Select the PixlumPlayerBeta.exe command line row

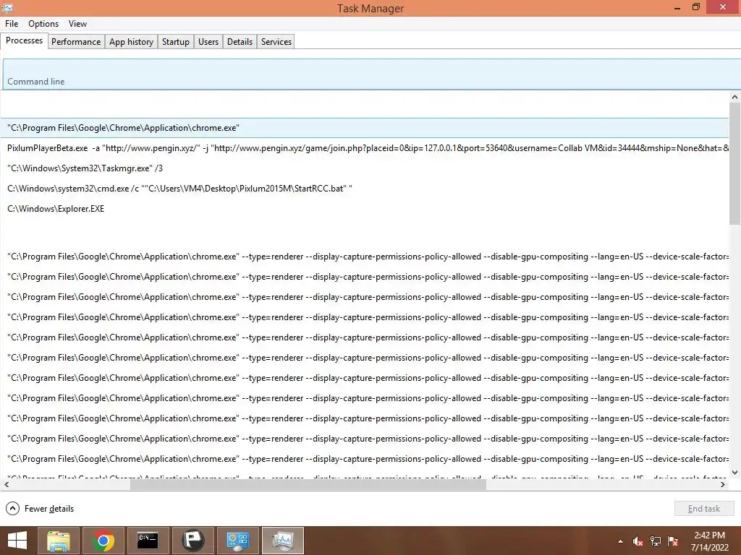[x=365, y=148]
